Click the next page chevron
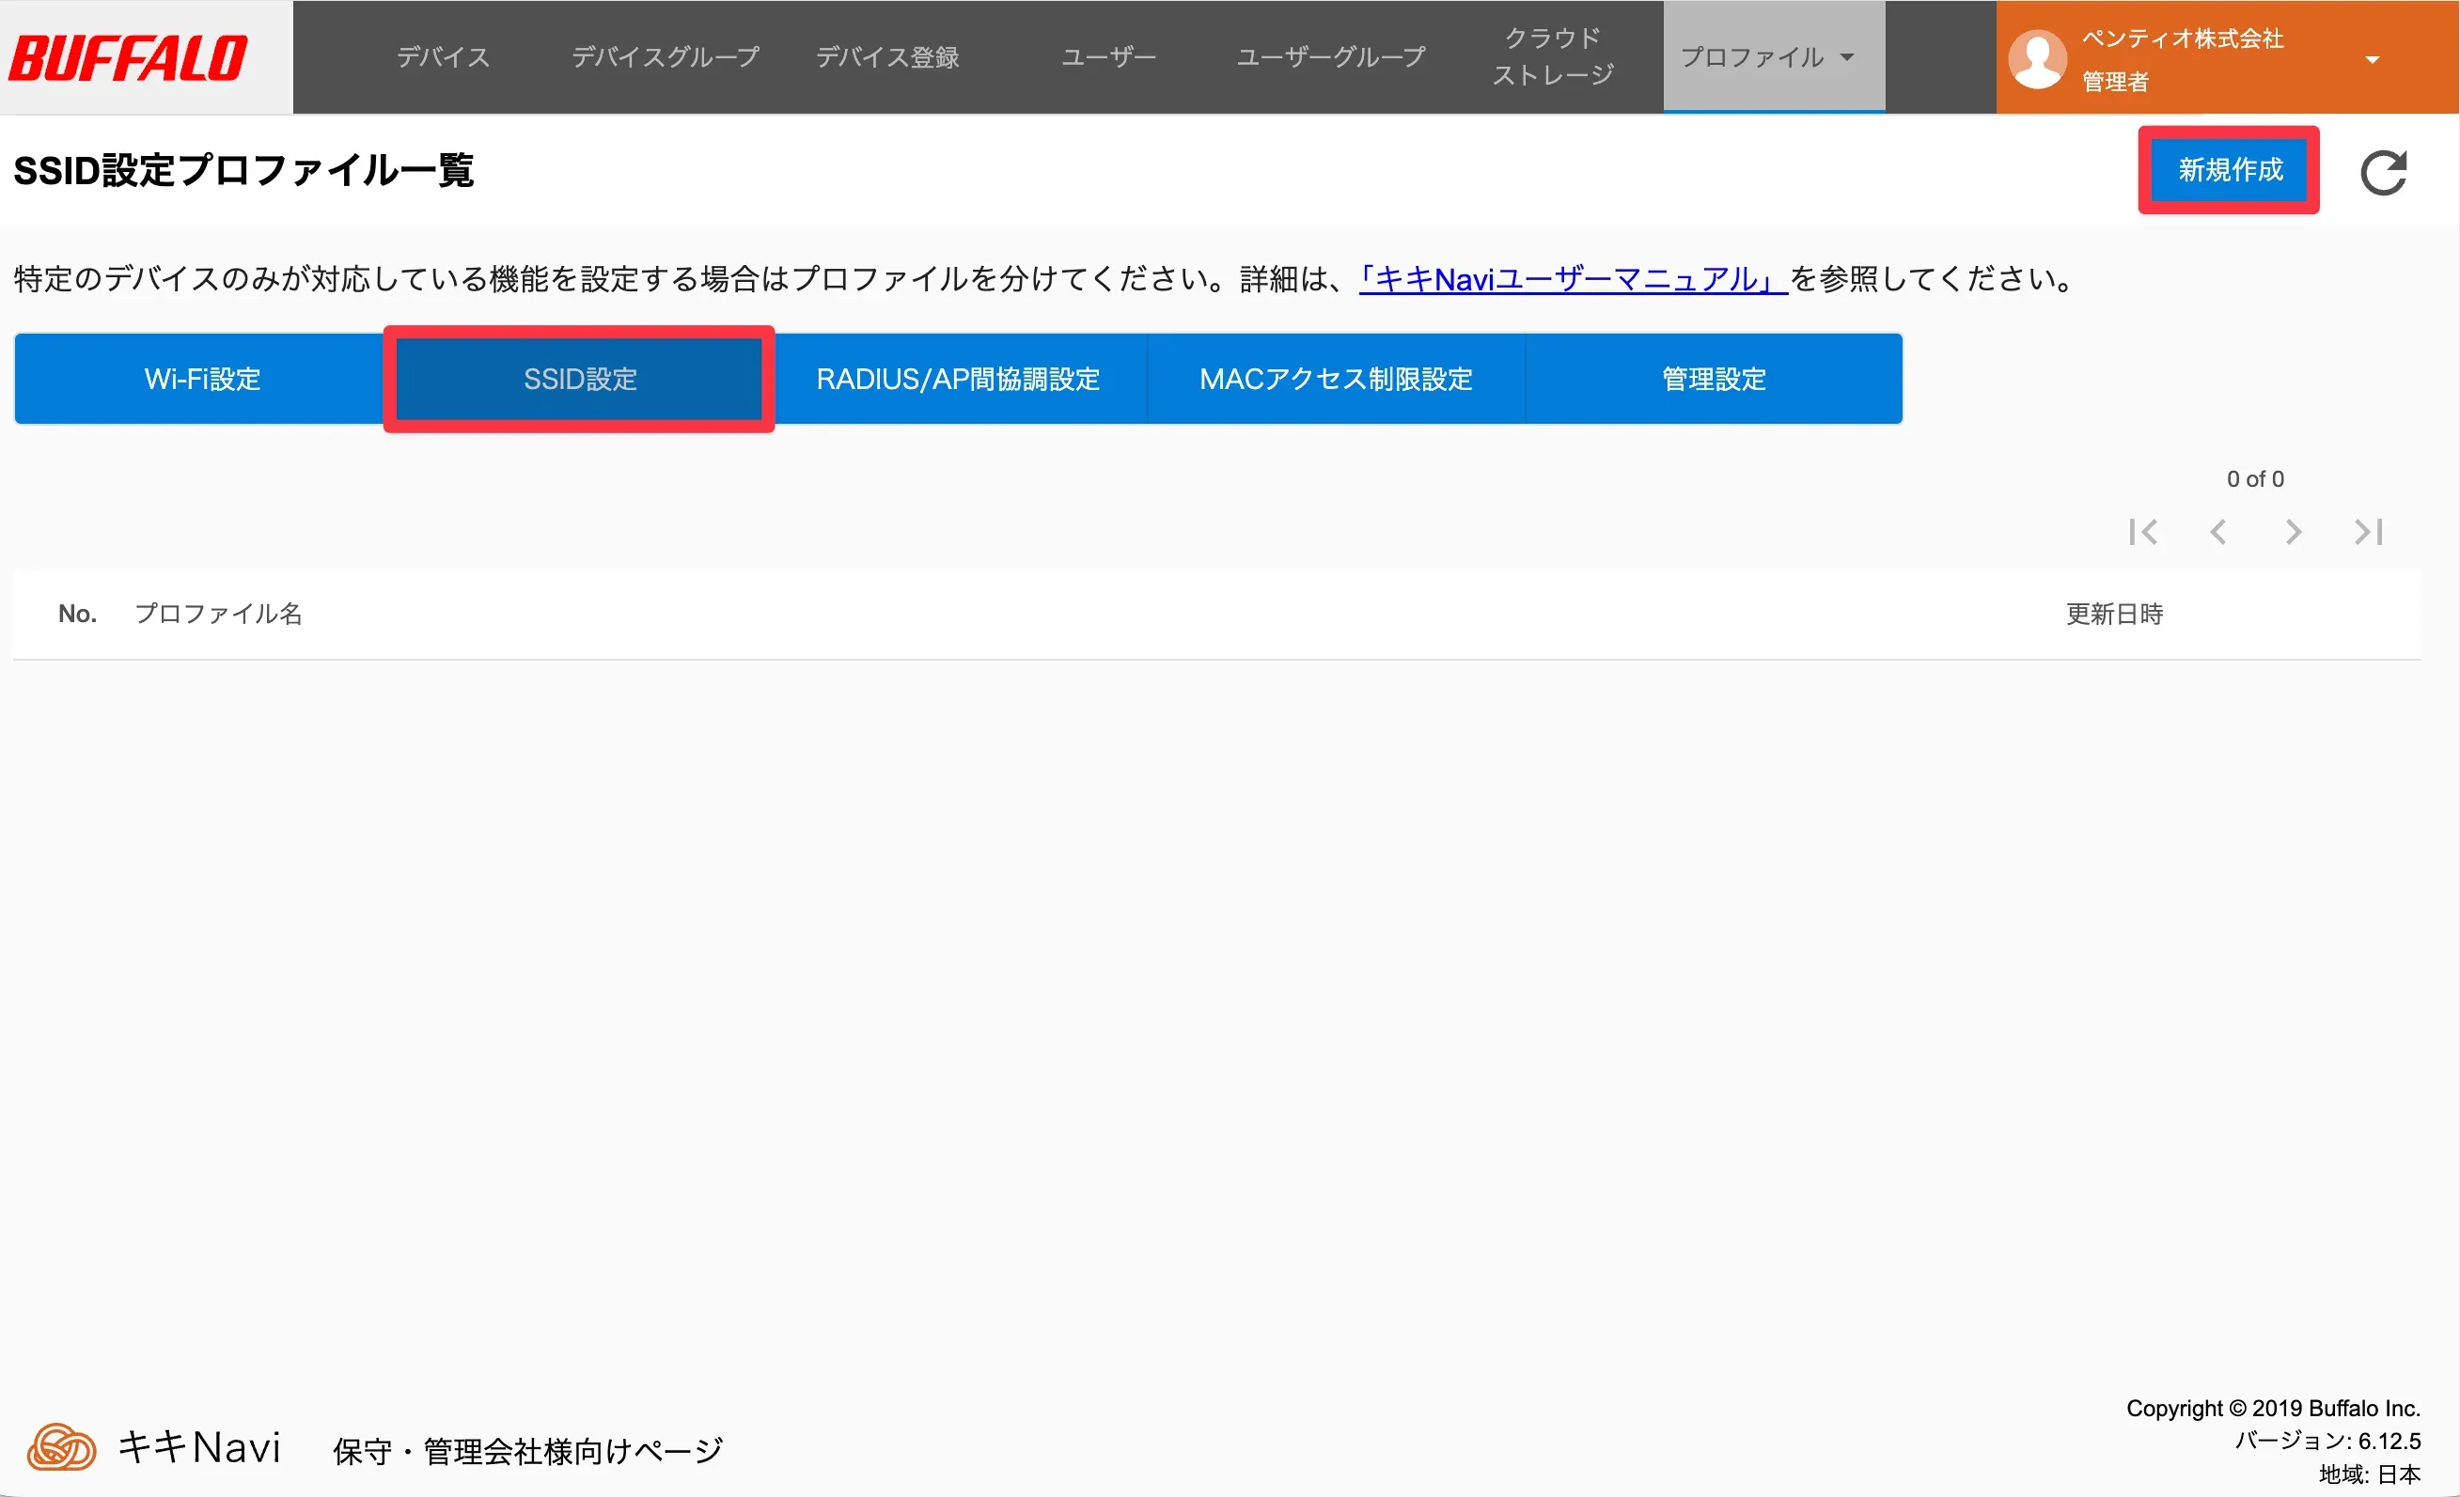2460x1497 pixels. 2294,532
